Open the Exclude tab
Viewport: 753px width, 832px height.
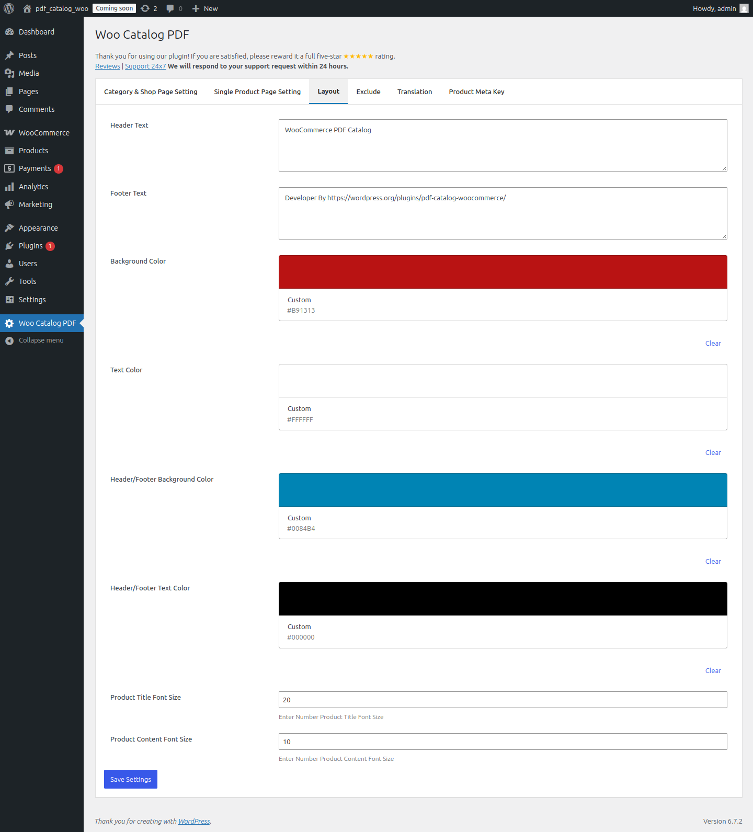pyautogui.click(x=368, y=92)
